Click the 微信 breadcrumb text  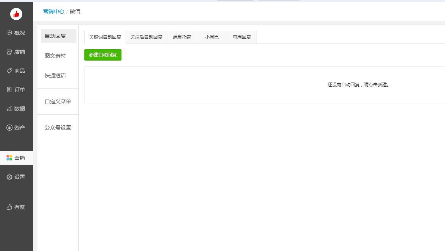coord(75,11)
